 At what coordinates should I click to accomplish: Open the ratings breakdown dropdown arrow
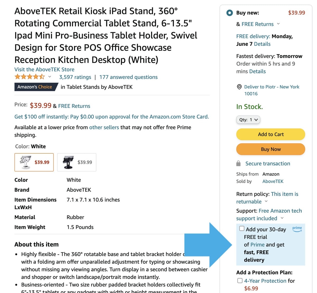tap(50, 77)
